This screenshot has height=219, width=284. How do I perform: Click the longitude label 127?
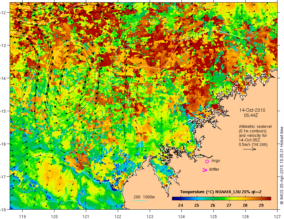[277, 216]
